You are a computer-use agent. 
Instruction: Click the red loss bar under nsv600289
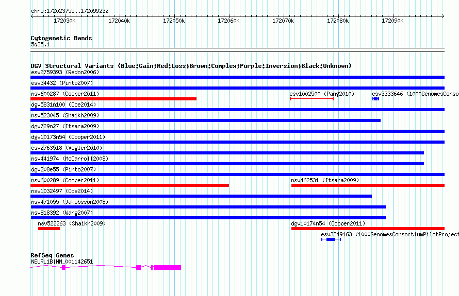coord(129,185)
